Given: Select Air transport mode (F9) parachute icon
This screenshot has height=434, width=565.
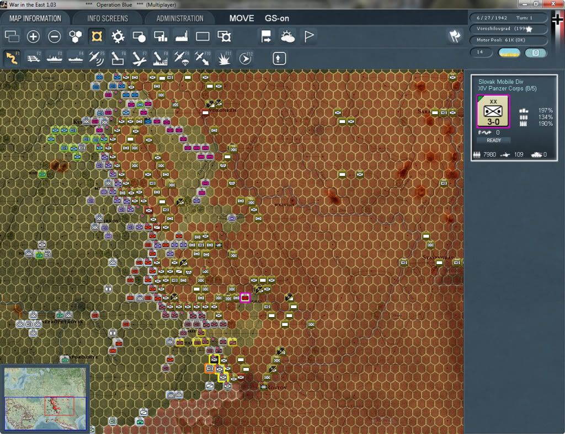Looking at the screenshot, I should [182, 58].
